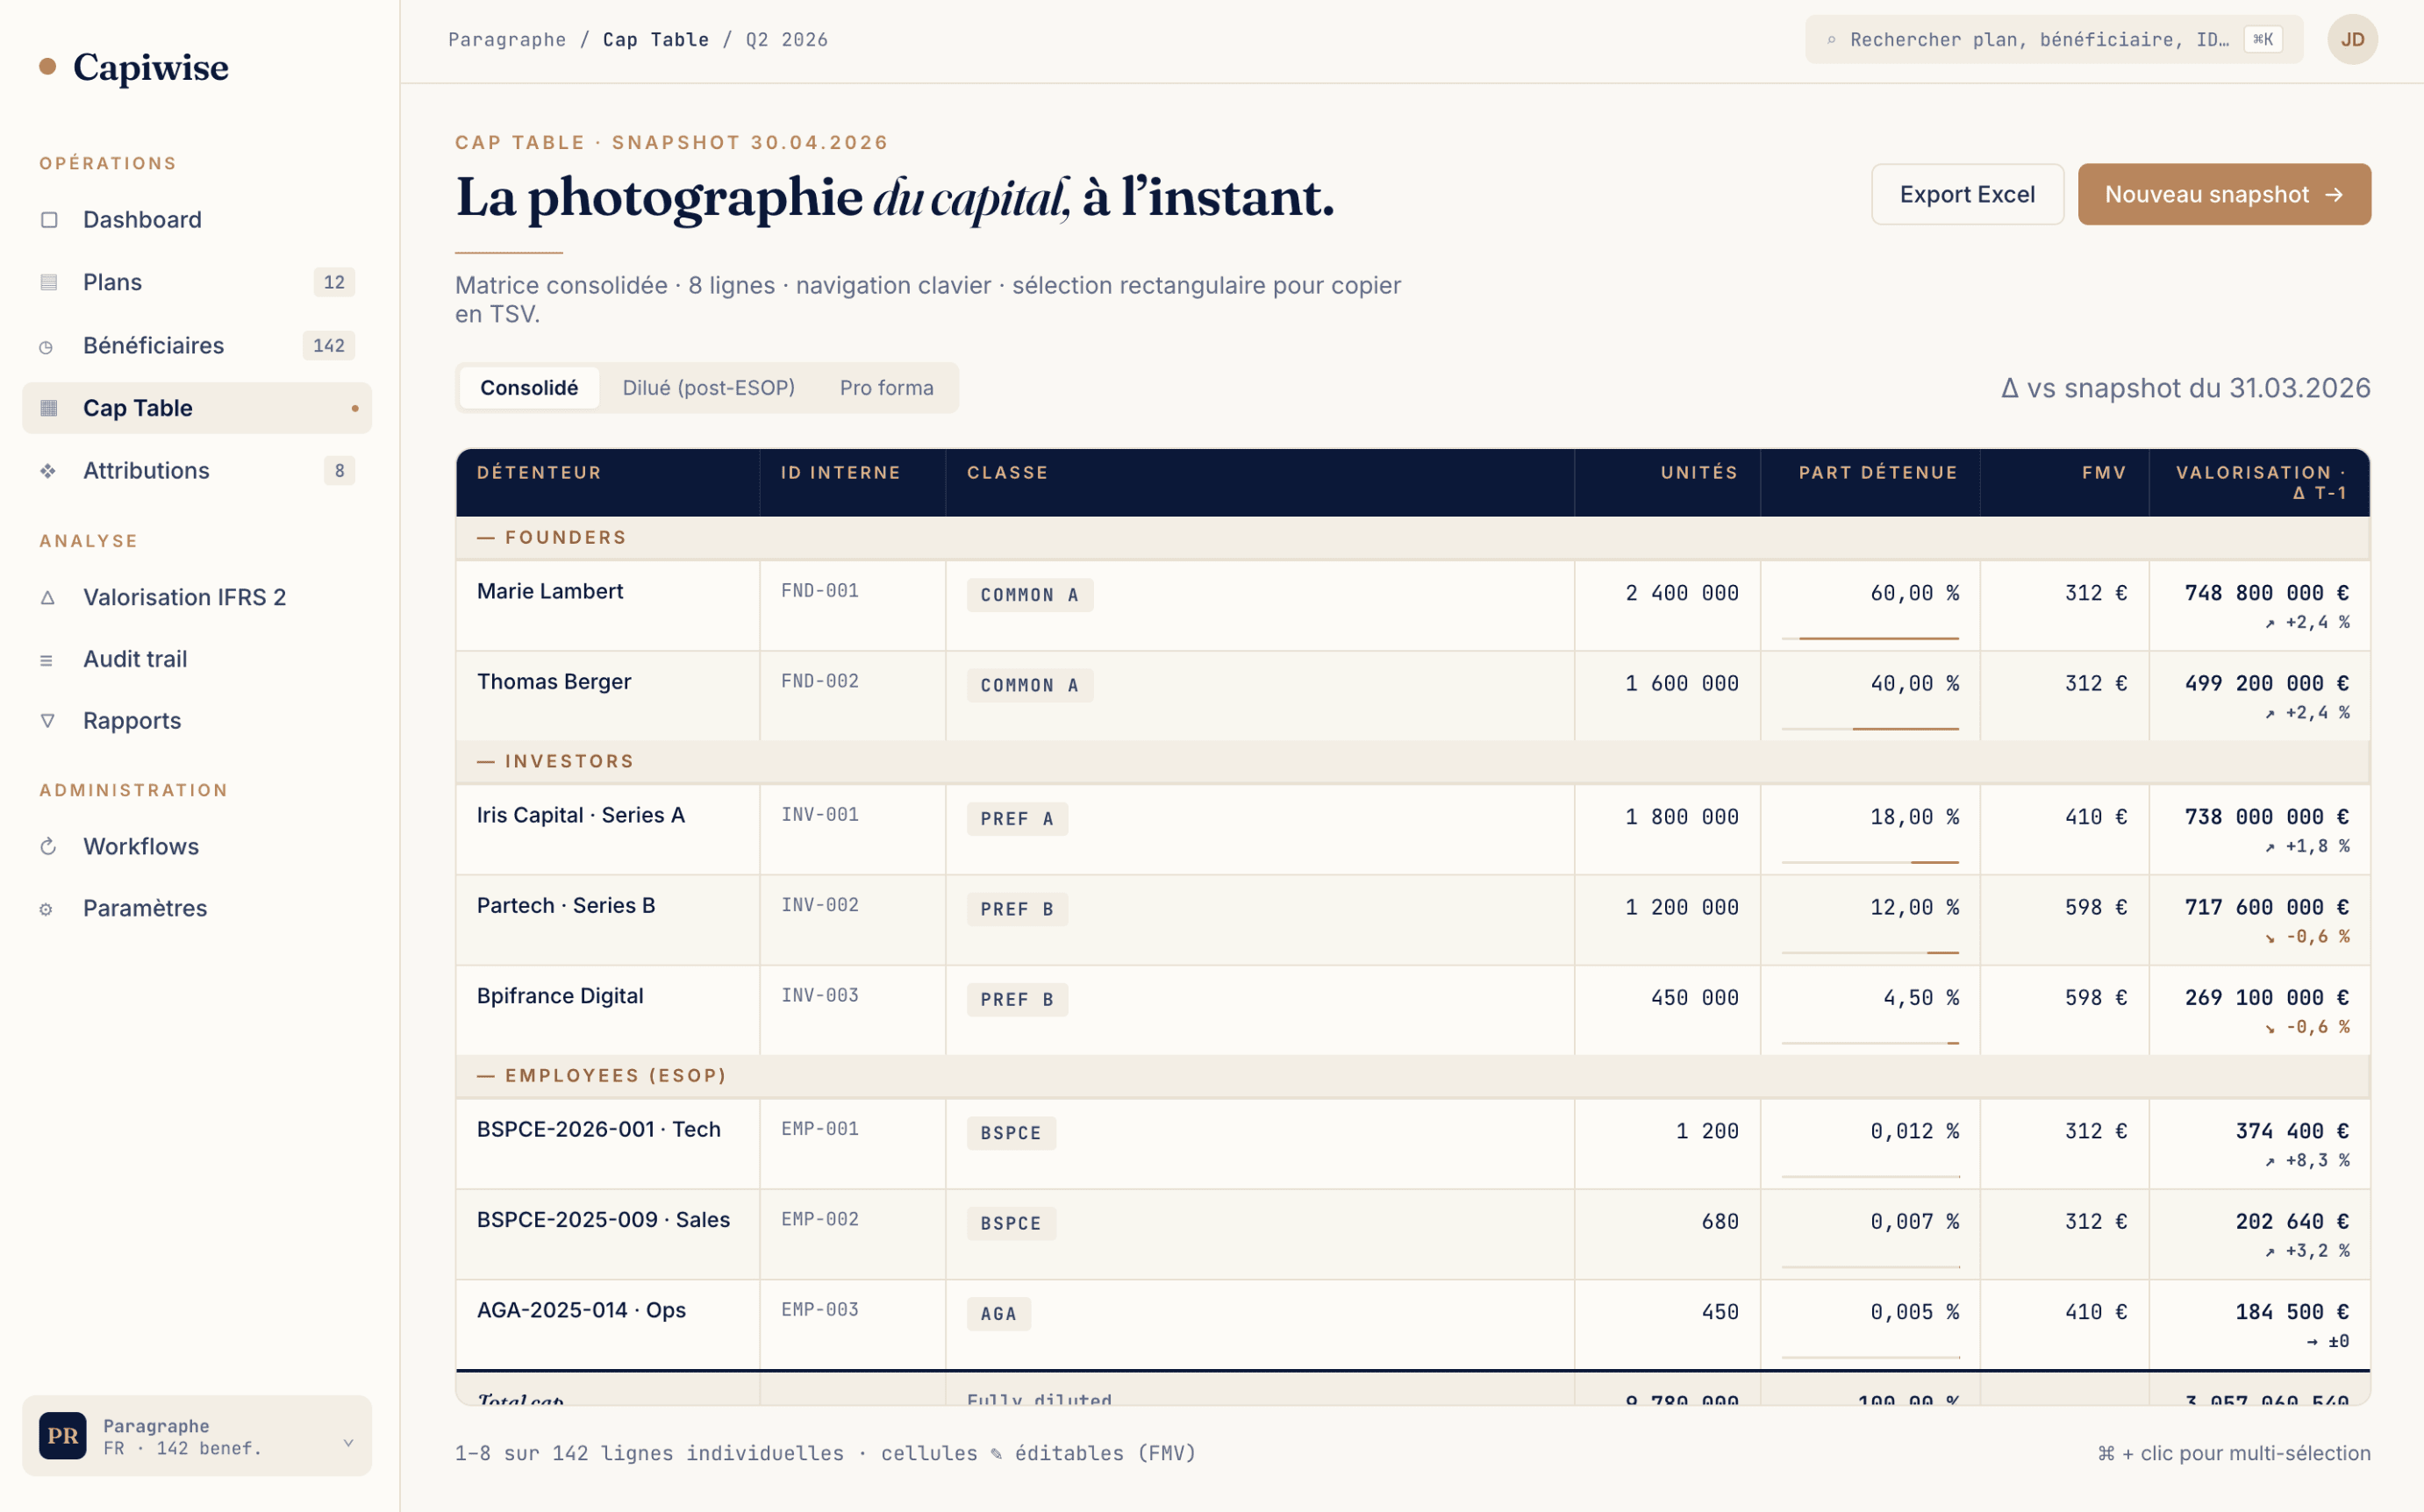The width and height of the screenshot is (2424, 1512).
Task: Click the 450 000 units cell
Action: [1668, 1010]
